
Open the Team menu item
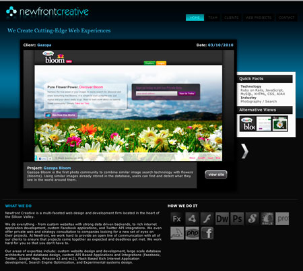click(x=213, y=18)
